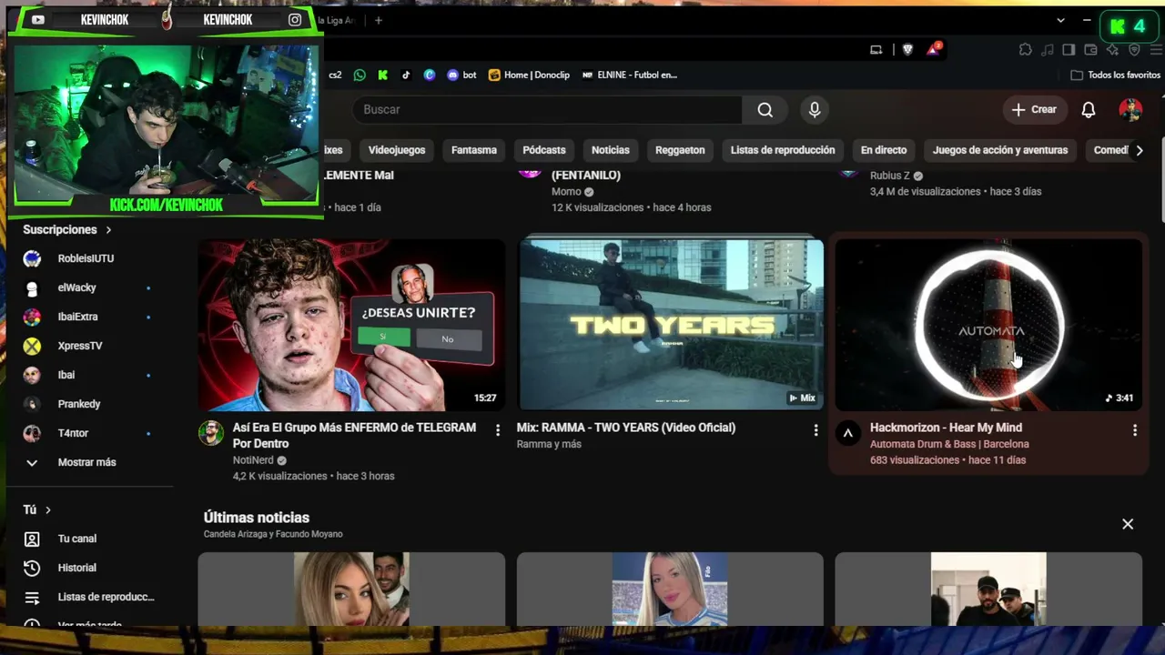This screenshot has width=1165, height=655.
Task: Open Brave Rewards triangle icon
Action: pos(933,49)
